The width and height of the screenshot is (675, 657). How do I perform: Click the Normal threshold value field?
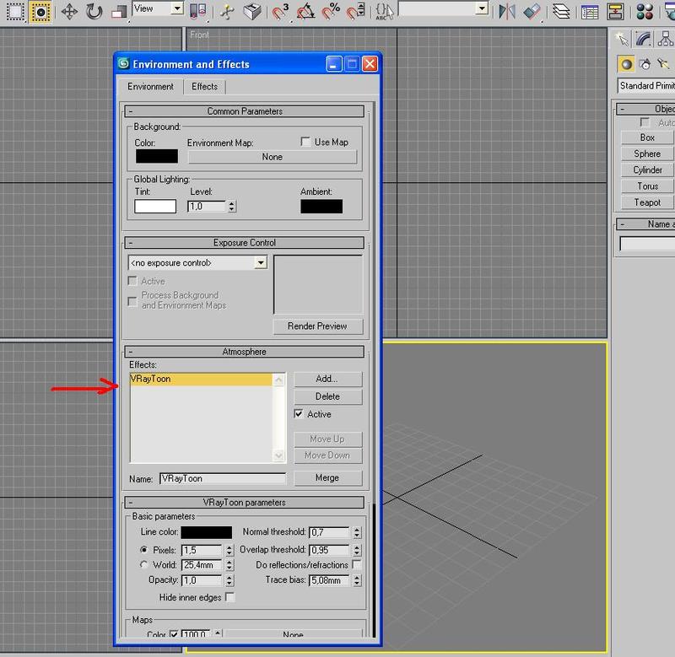tap(329, 532)
